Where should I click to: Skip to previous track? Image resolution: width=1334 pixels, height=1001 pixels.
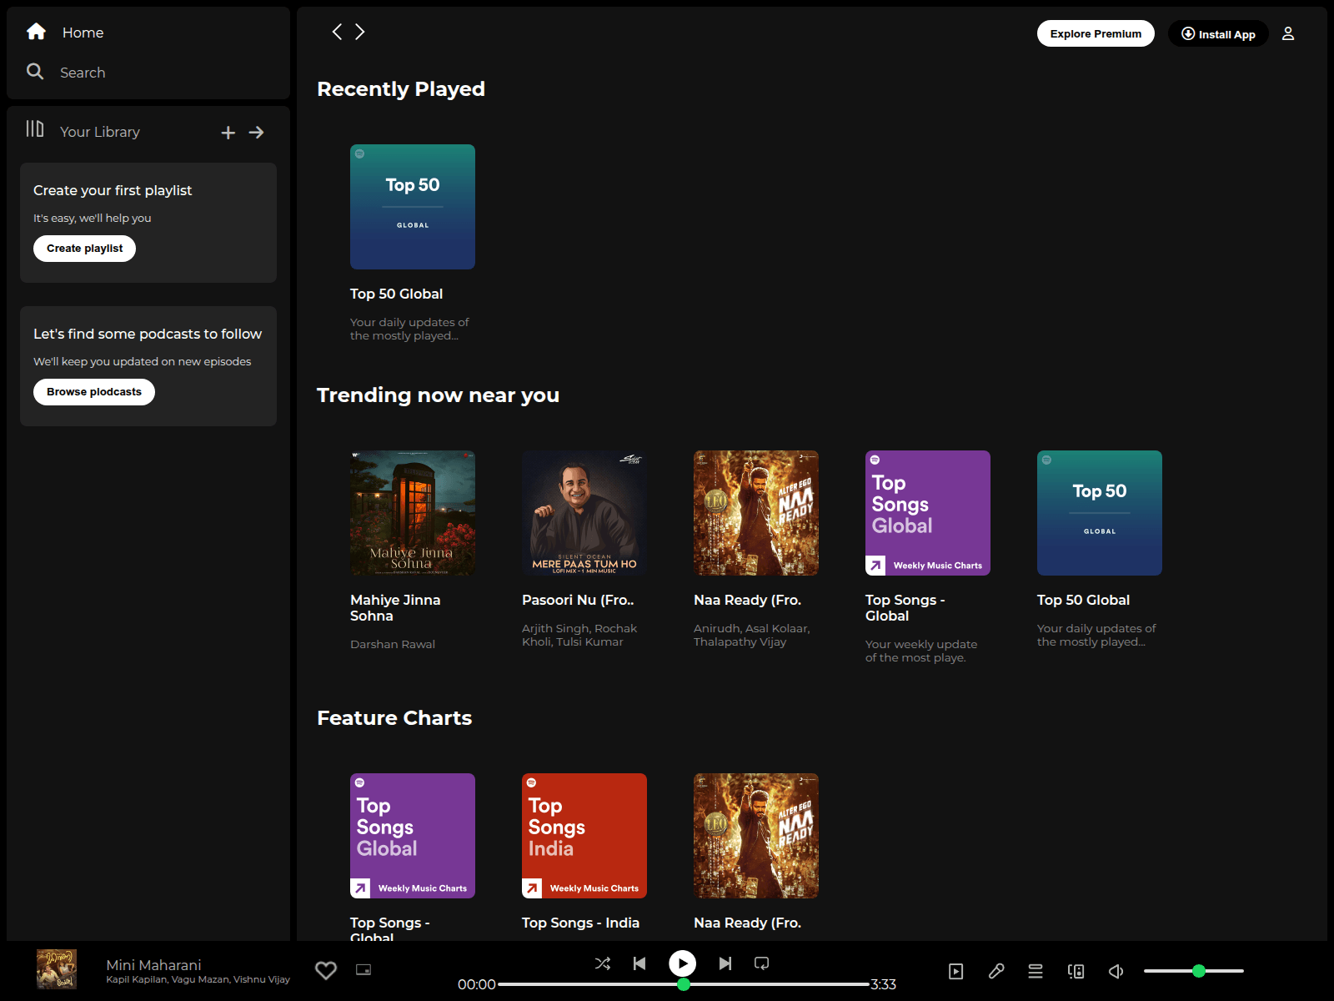click(639, 963)
